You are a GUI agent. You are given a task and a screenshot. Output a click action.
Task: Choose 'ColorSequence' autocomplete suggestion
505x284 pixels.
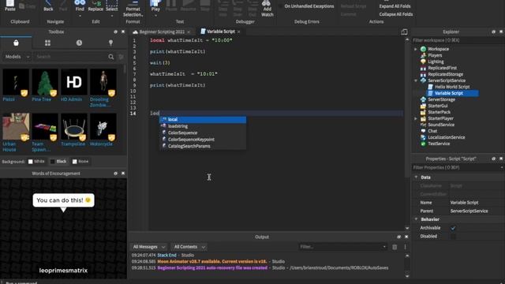pyautogui.click(x=204, y=133)
